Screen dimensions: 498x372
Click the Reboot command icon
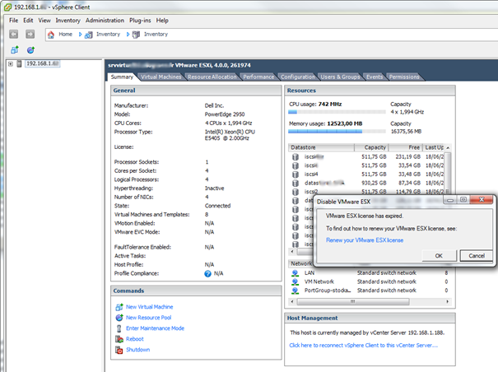coord(119,339)
